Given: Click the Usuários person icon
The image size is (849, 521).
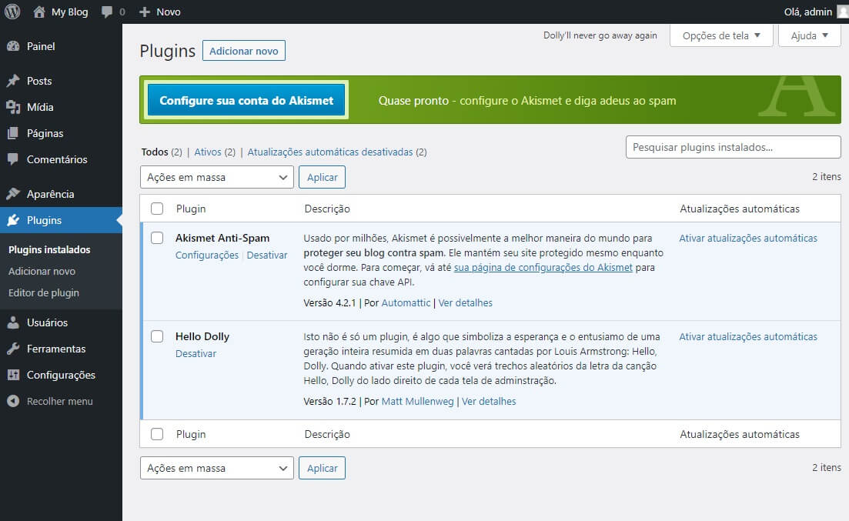Looking at the screenshot, I should click(13, 322).
